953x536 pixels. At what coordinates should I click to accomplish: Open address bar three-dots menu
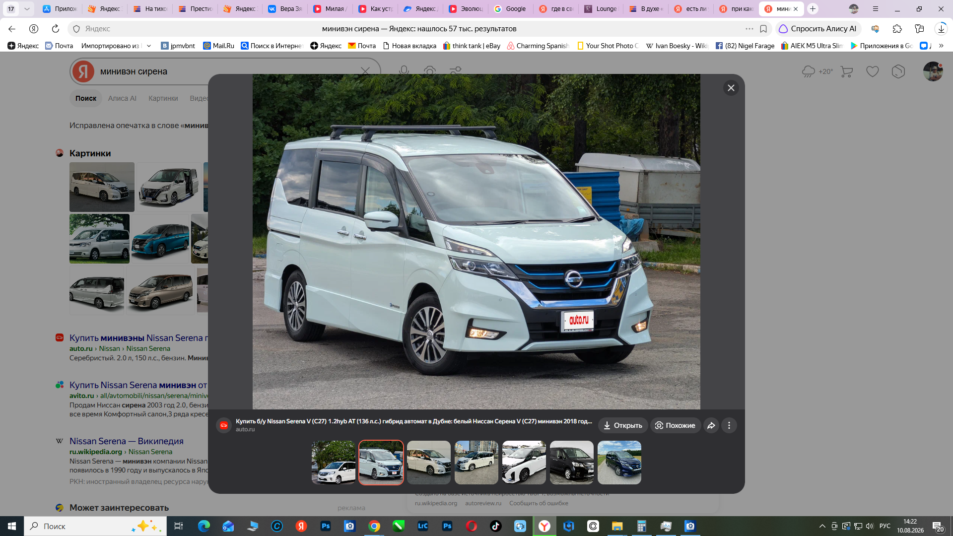(x=749, y=29)
